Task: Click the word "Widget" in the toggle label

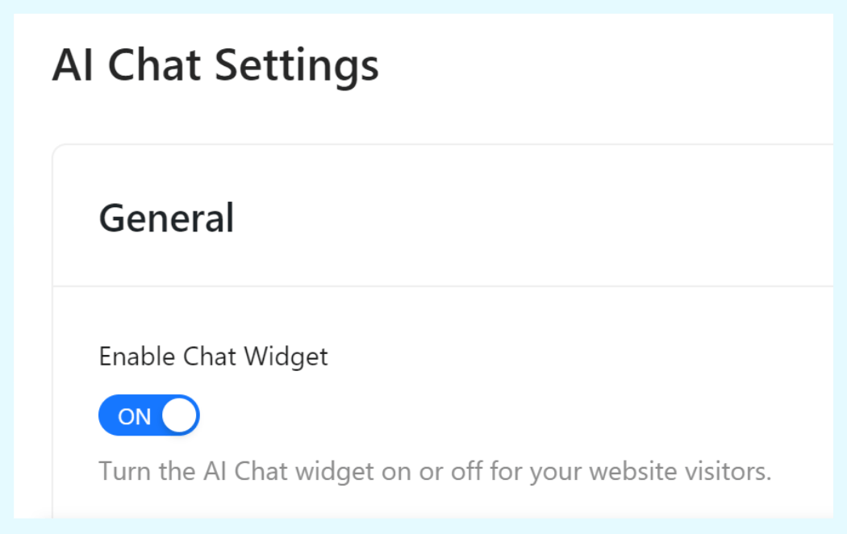Action: pos(290,357)
